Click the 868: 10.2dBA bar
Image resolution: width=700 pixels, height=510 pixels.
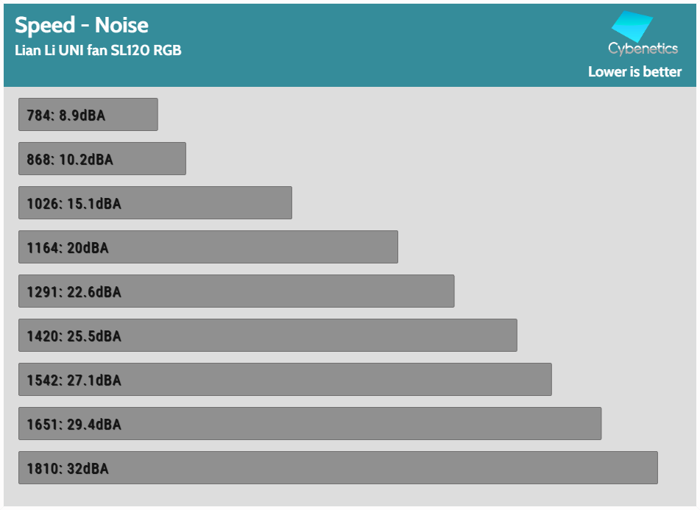pos(102,159)
